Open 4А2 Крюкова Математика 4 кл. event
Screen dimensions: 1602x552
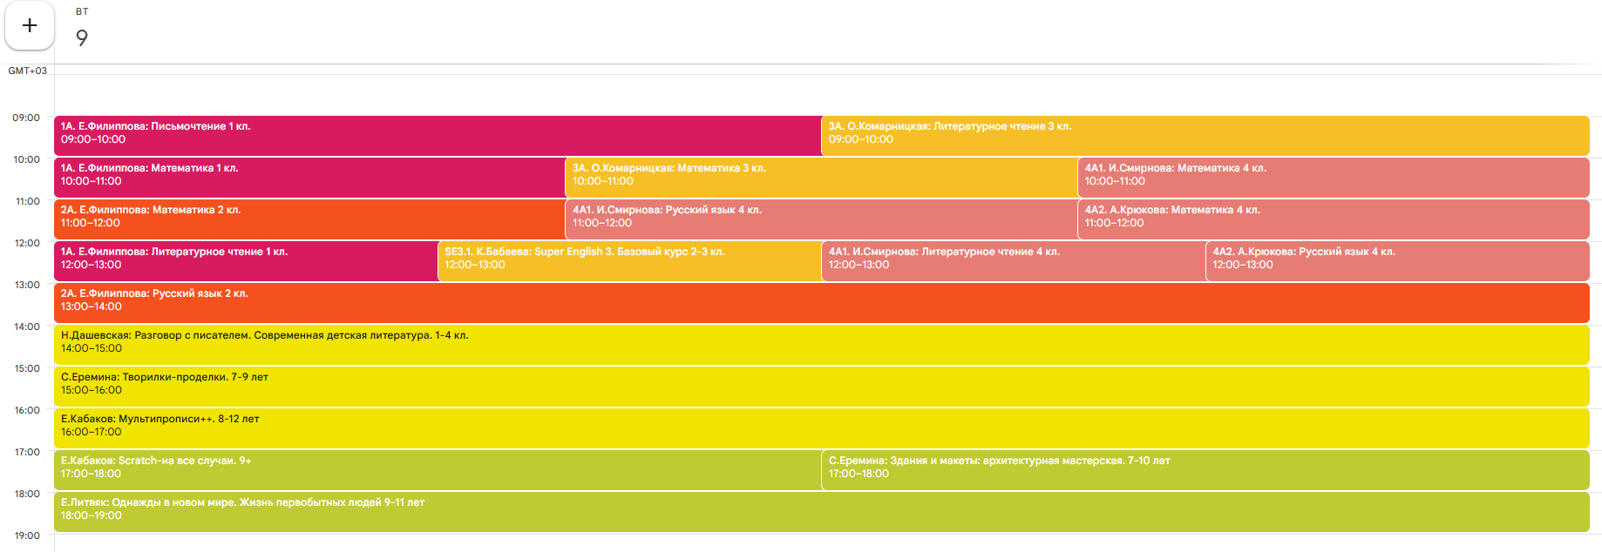(x=1333, y=219)
